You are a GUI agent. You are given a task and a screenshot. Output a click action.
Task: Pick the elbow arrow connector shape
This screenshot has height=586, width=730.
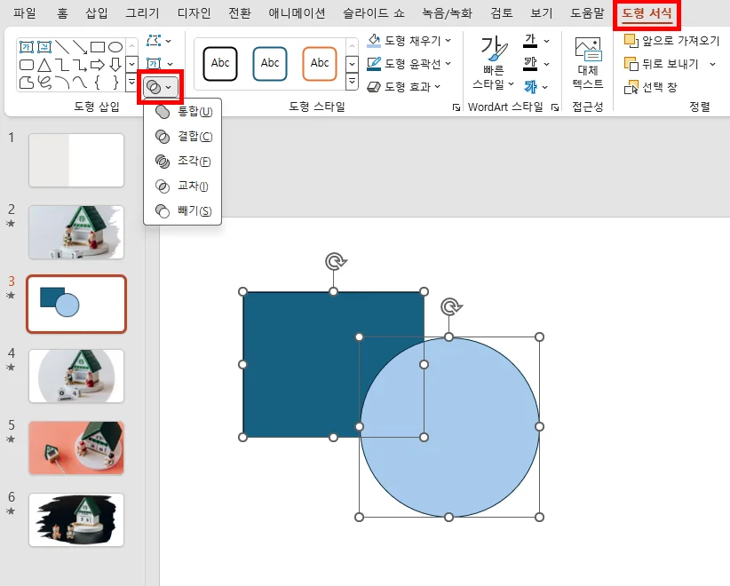pos(80,65)
